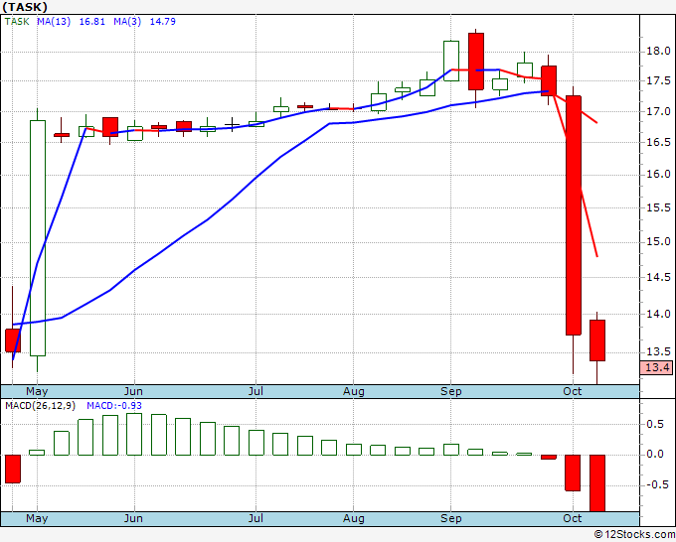Click the 15.0 price axis label
The image size is (676, 542).
coord(658,241)
